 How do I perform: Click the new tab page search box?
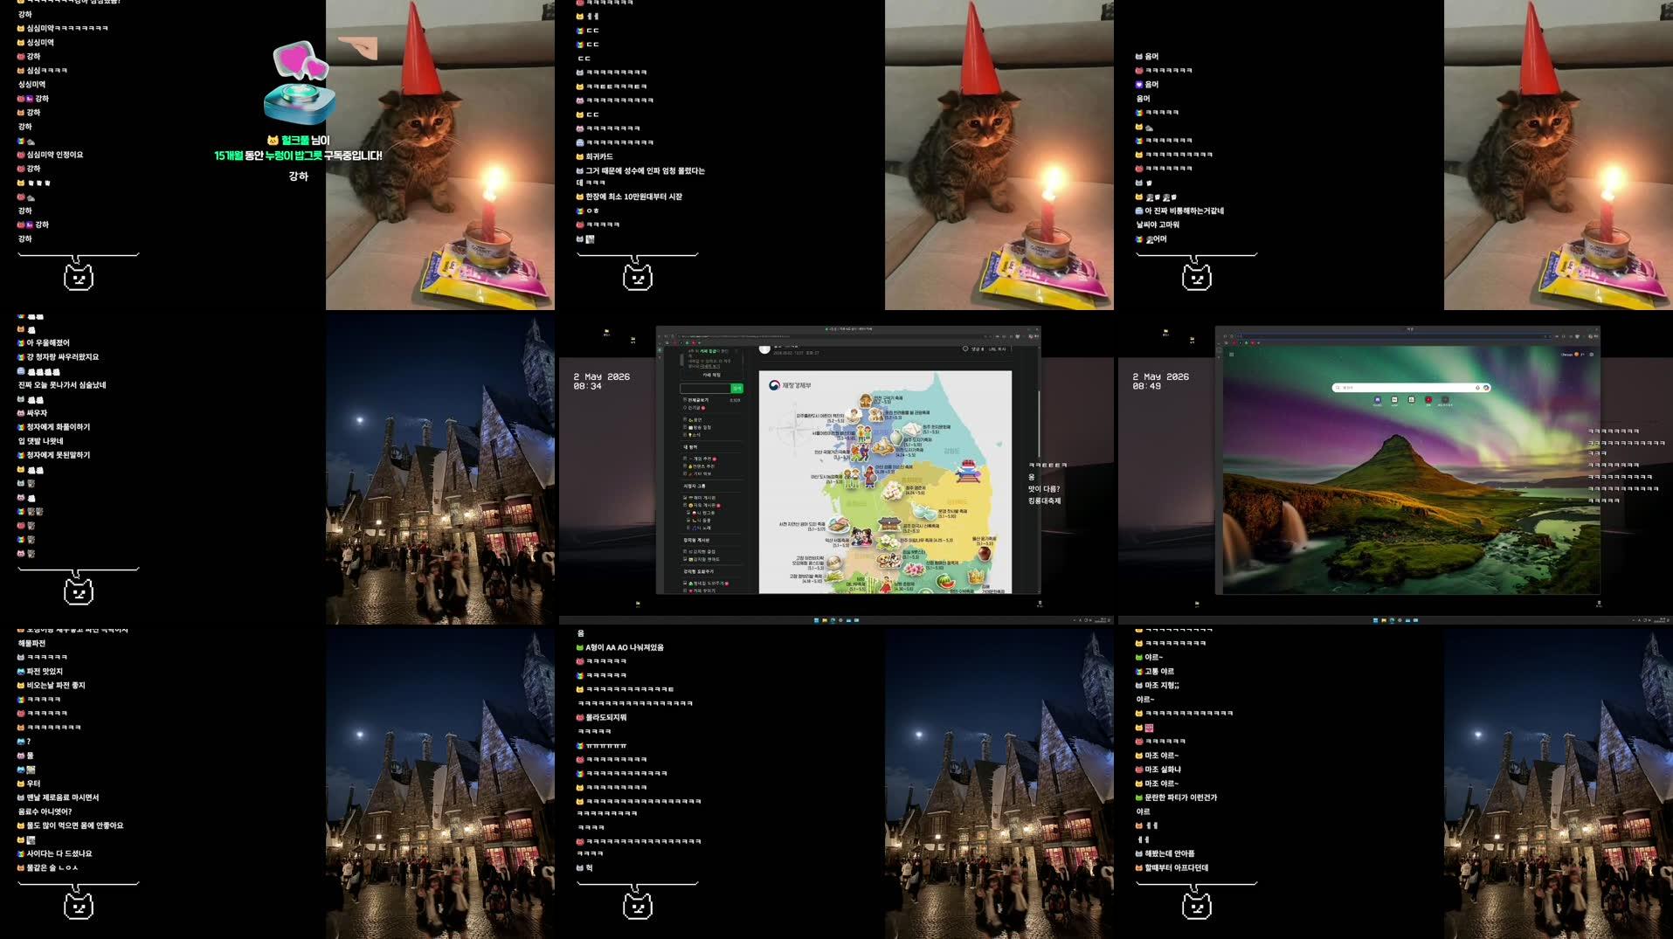coord(1411,388)
